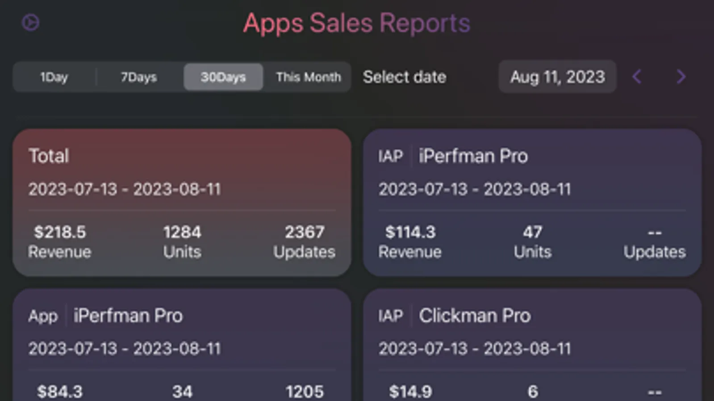
Task: Click the left chevron arrow near the date
Action: tap(637, 77)
